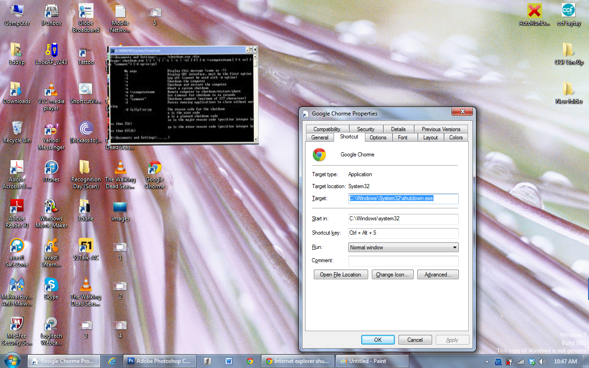Select the 51Talk-AC desktop shortcut

(86, 249)
